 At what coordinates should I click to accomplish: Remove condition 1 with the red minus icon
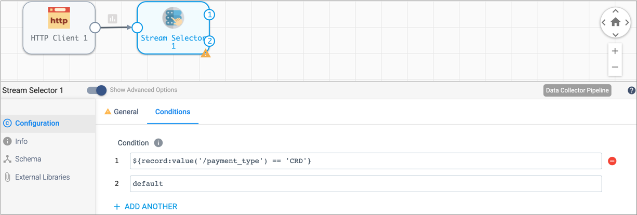612,161
